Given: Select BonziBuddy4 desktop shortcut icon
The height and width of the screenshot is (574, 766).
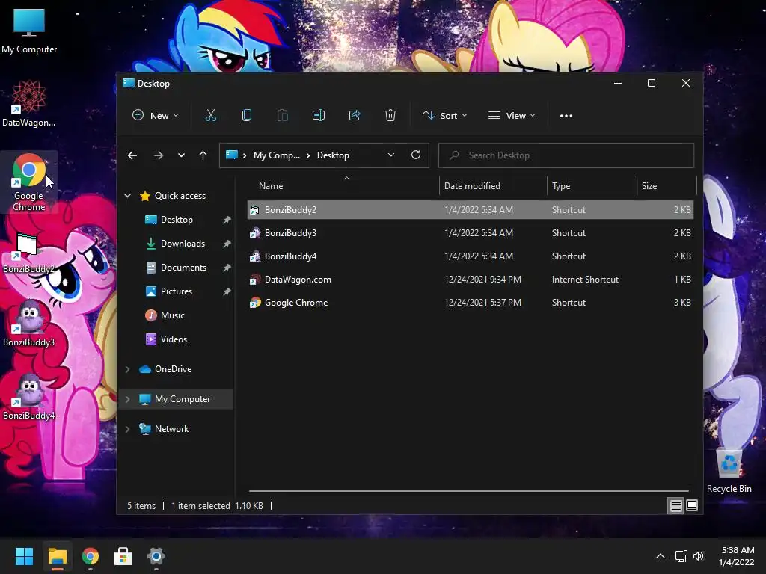Looking at the screenshot, I should 29,398.
